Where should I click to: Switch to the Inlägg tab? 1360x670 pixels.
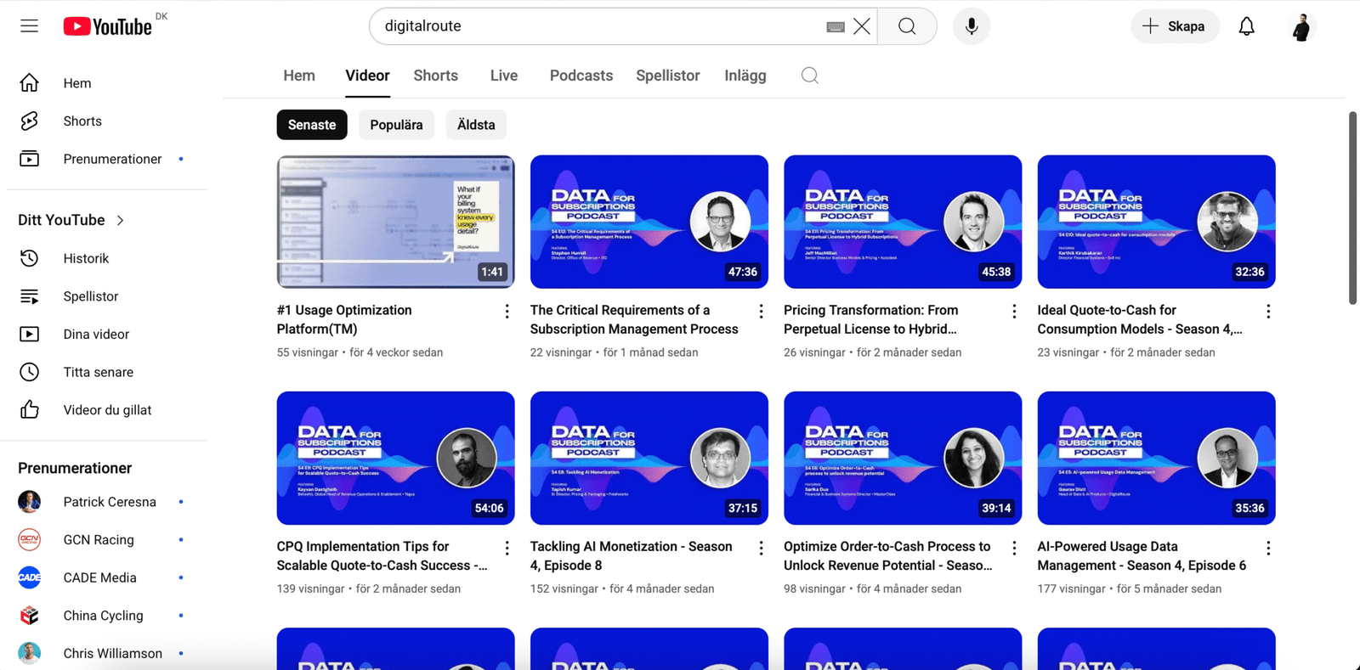click(745, 76)
